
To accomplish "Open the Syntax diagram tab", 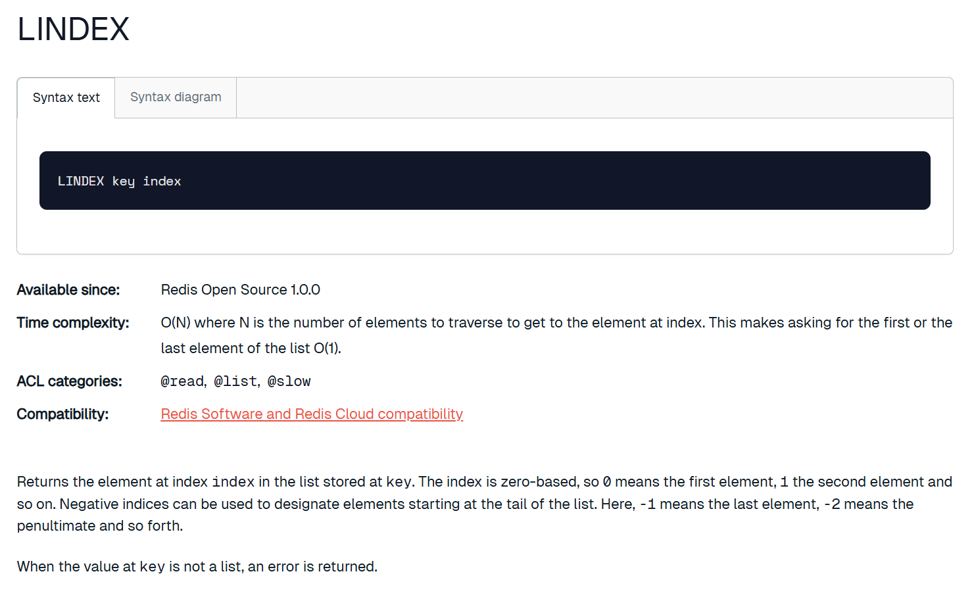I will pyautogui.click(x=176, y=97).
